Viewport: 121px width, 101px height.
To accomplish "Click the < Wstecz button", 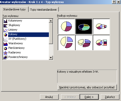I will tap(70, 97).
